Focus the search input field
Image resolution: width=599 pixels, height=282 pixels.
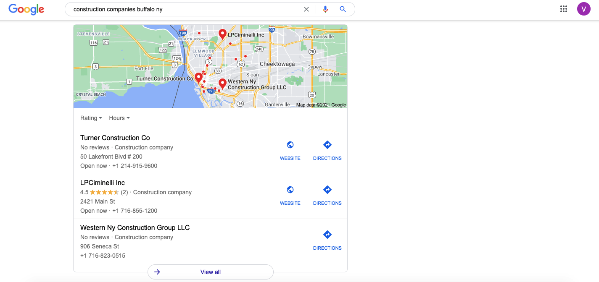click(185, 9)
